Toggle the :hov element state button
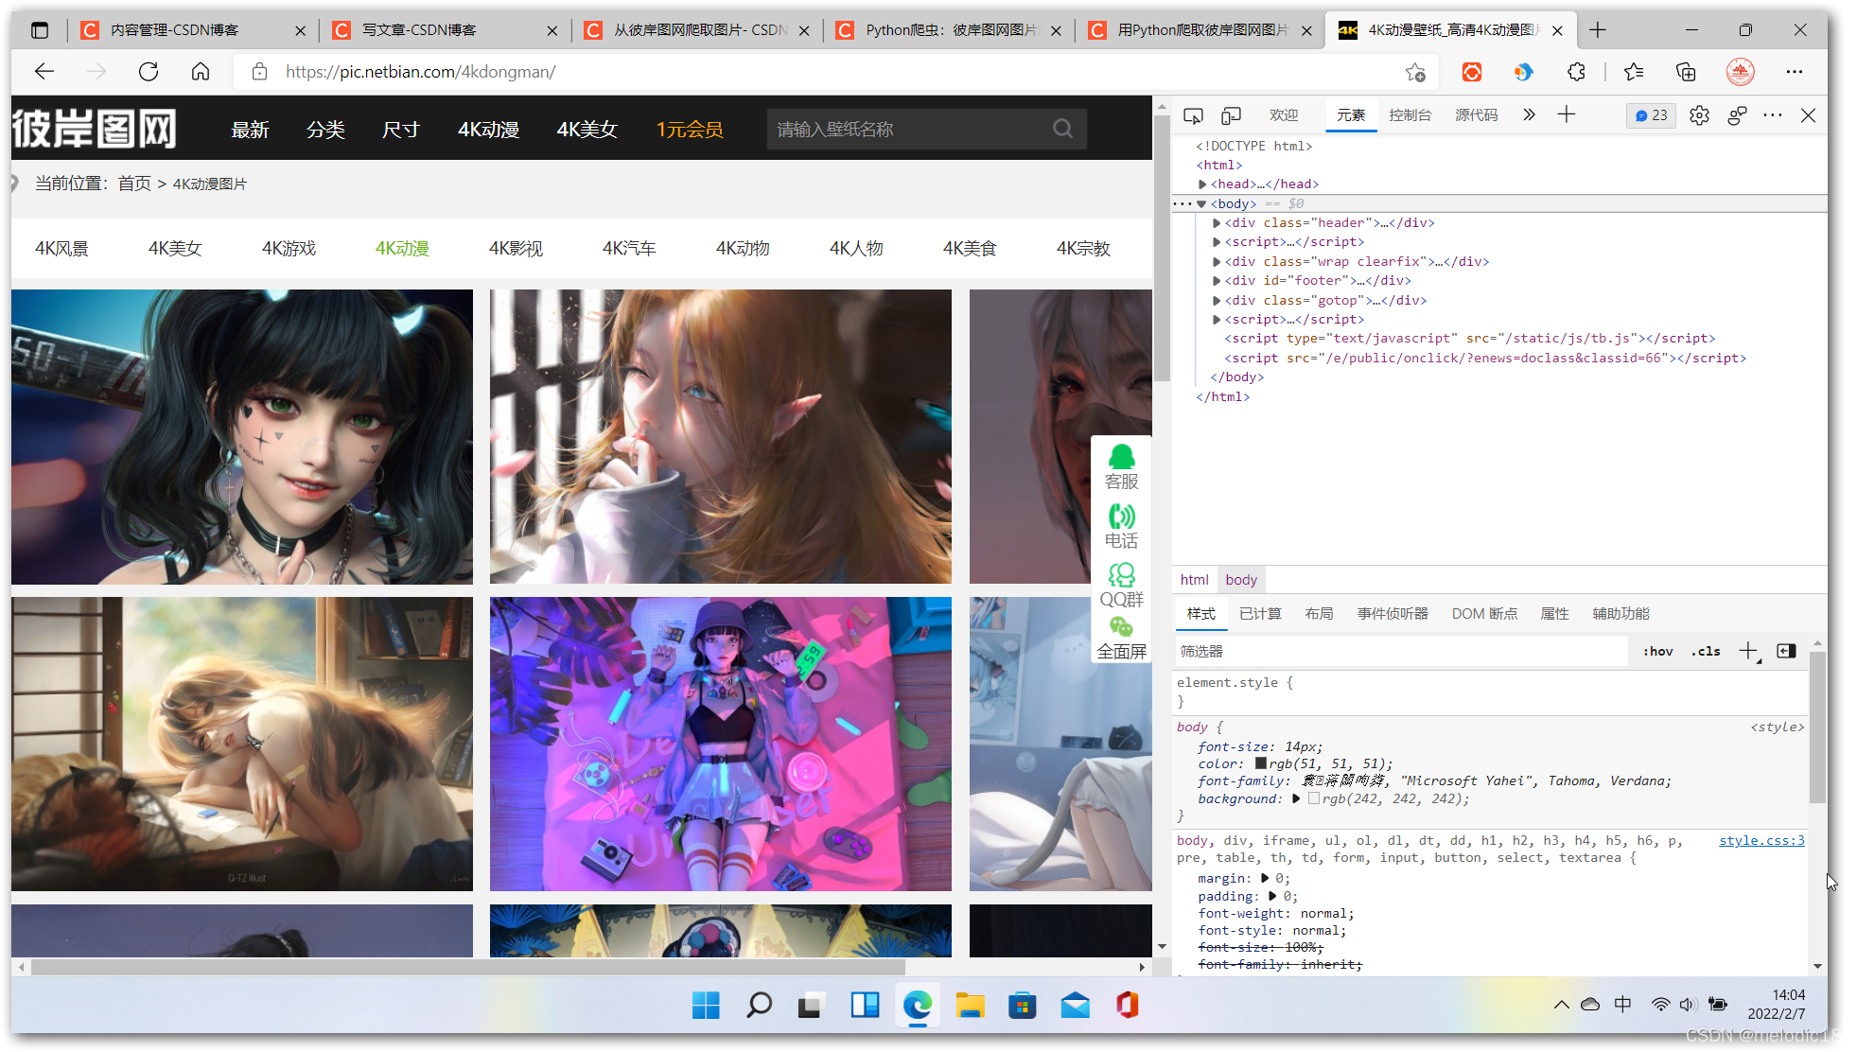1857x1052 pixels. pos(1657,651)
